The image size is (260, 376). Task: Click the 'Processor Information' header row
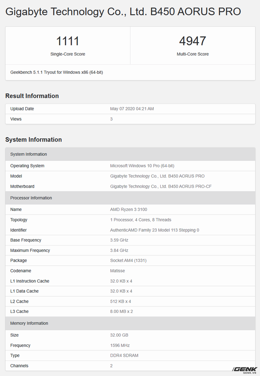[130, 198]
